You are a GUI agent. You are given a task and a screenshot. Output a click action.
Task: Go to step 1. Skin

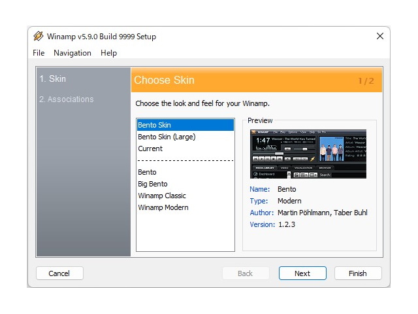coord(52,78)
